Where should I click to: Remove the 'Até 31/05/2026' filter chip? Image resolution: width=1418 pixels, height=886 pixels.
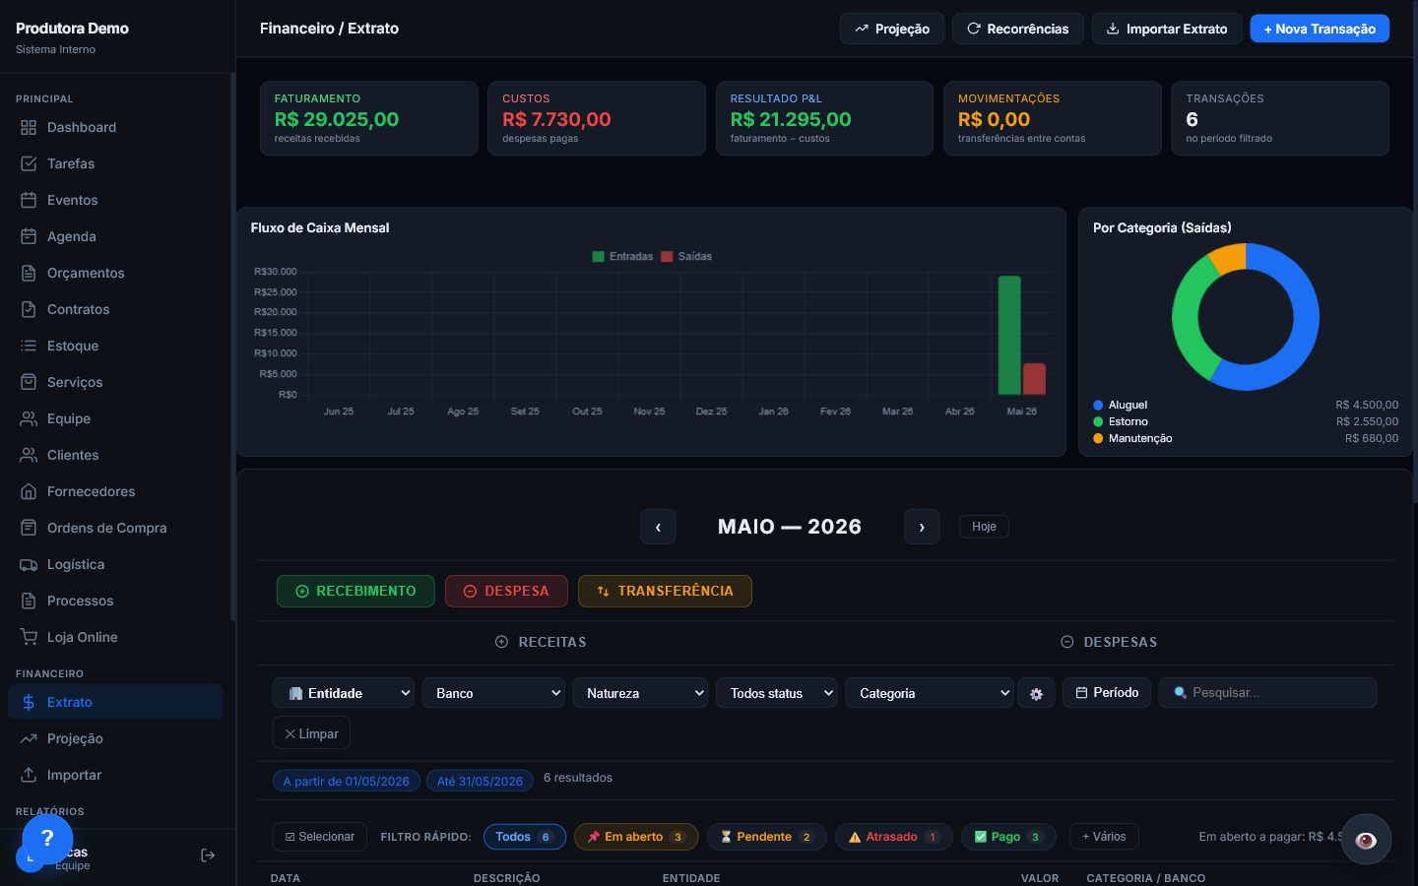(480, 781)
